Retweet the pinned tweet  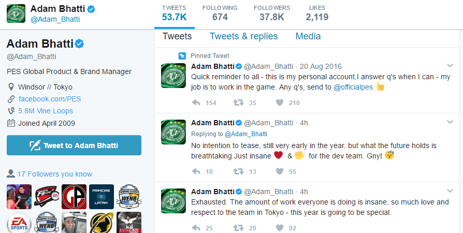coord(238,103)
